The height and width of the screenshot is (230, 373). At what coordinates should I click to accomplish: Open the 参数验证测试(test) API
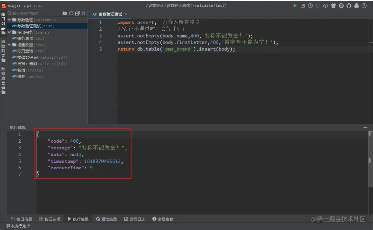(x=47, y=26)
